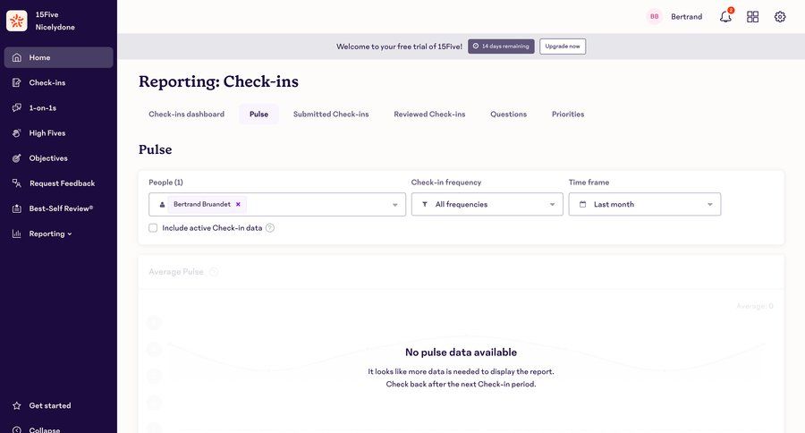Click the 15Five logo icon

(x=17, y=21)
